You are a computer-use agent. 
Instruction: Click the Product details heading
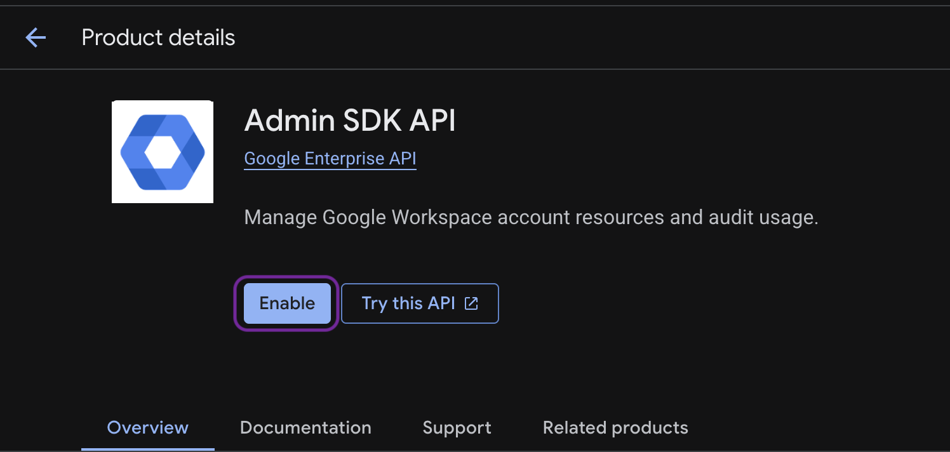pyautogui.click(x=159, y=38)
